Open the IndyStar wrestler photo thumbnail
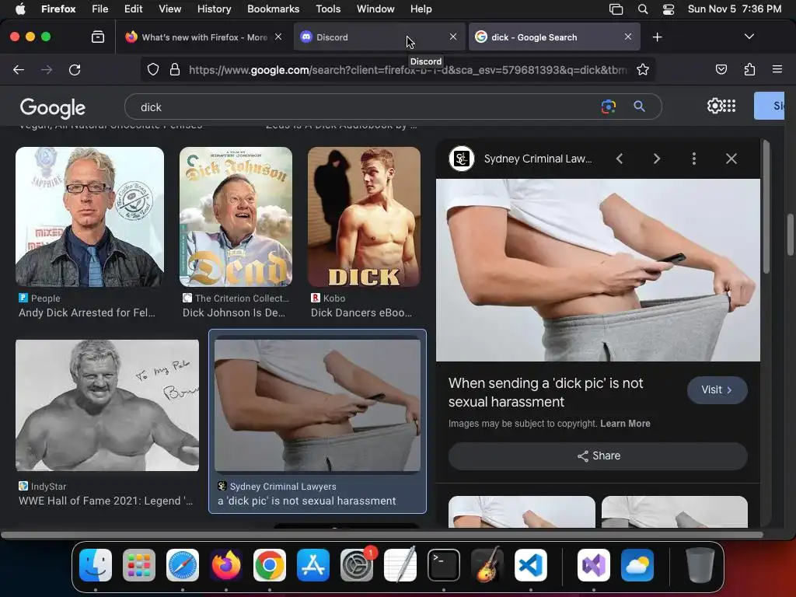 click(x=107, y=405)
